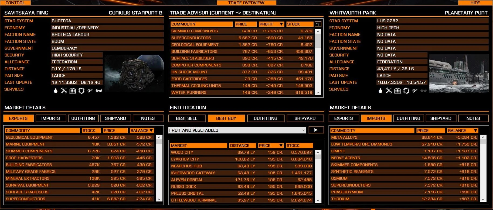Open the Control tab in the top bar

[x=15, y=3]
